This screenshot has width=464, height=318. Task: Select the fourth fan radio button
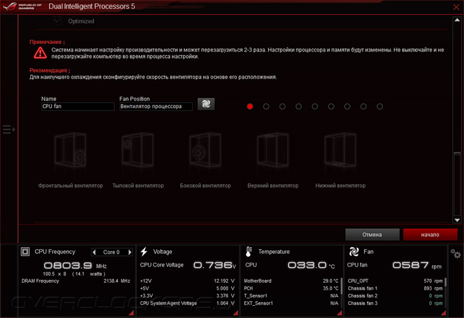click(298, 106)
